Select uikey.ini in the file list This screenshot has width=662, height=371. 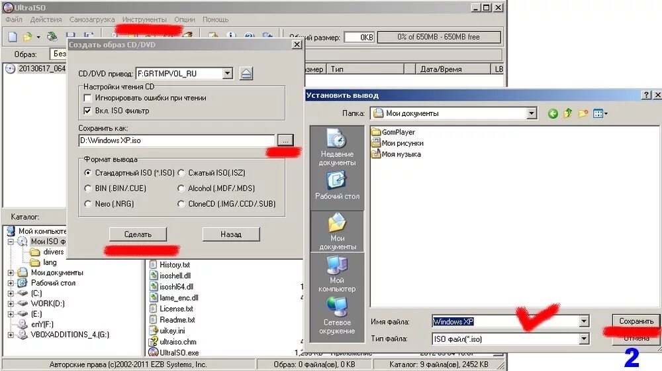167,331
